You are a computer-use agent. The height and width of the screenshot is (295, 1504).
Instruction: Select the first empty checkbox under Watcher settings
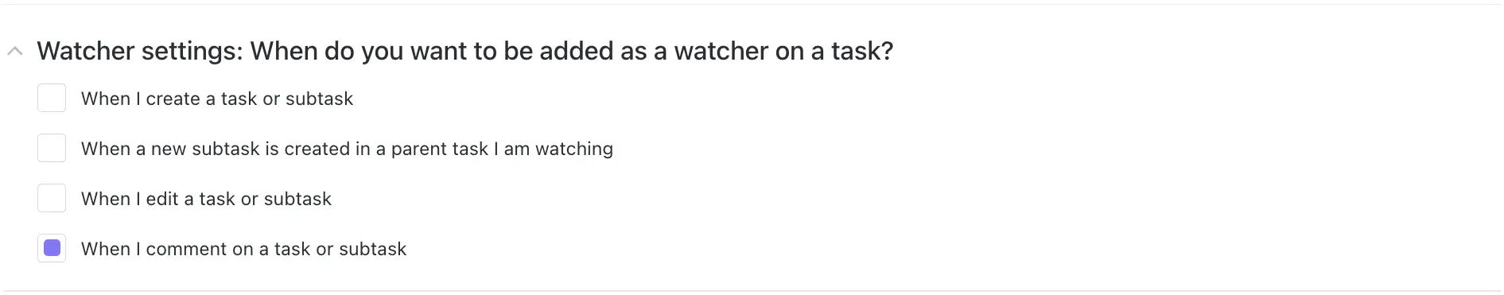pyautogui.click(x=52, y=99)
